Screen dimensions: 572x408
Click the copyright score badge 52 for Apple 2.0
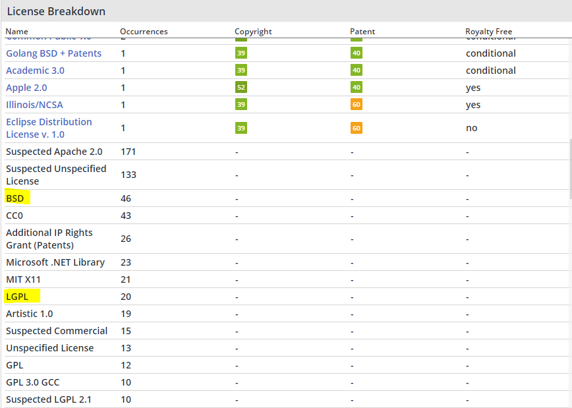click(241, 88)
